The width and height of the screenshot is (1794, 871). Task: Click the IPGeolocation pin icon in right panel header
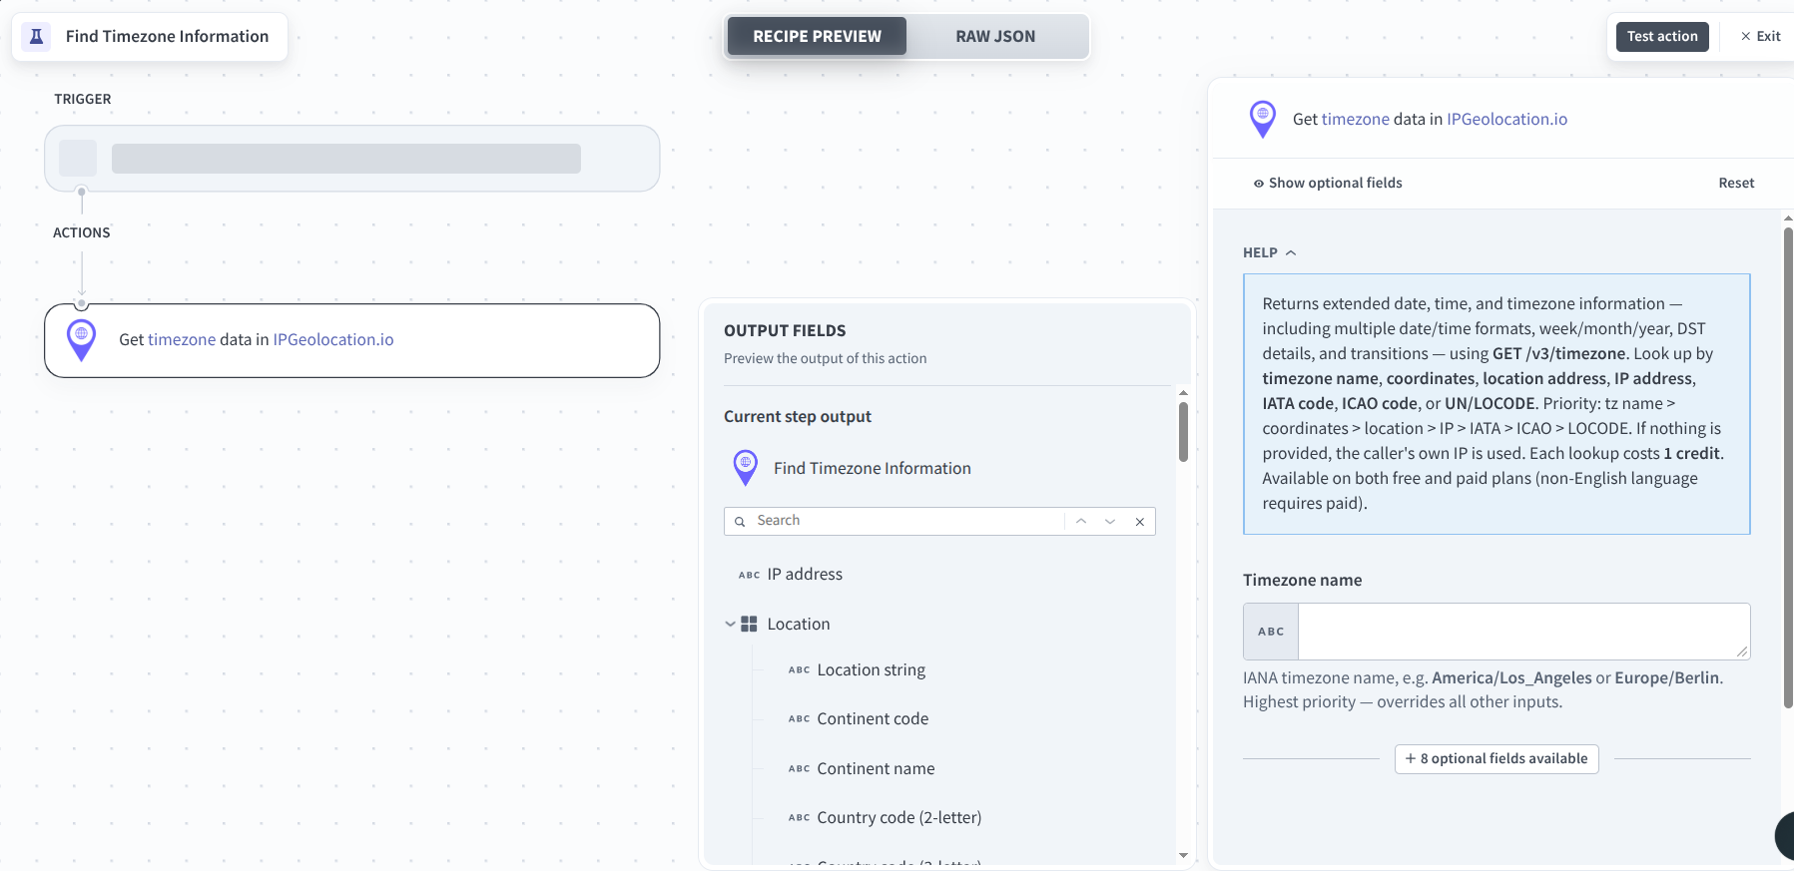point(1262,119)
